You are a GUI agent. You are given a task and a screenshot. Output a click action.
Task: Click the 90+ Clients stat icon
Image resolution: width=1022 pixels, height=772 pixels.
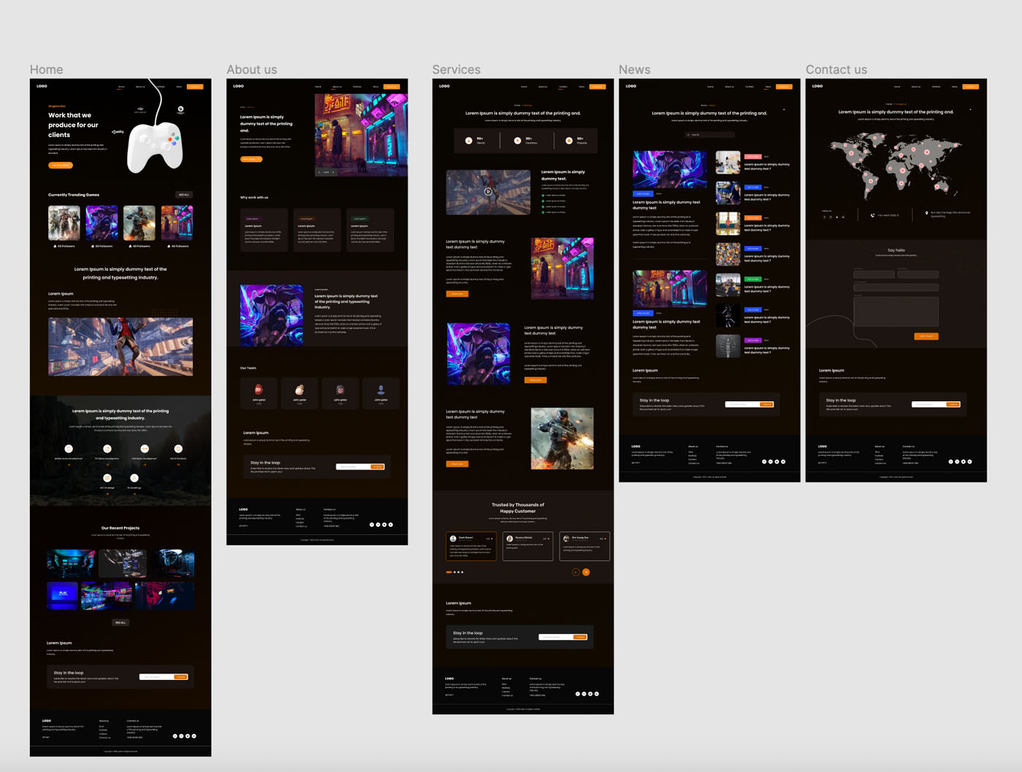pyautogui.click(x=469, y=141)
